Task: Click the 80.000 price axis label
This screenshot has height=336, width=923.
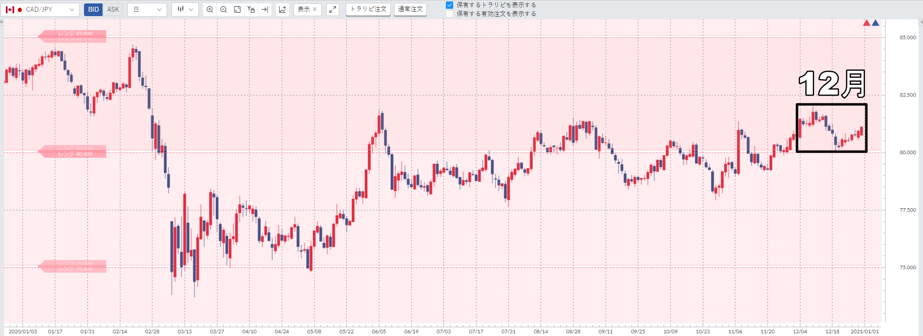Action: pos(908,153)
